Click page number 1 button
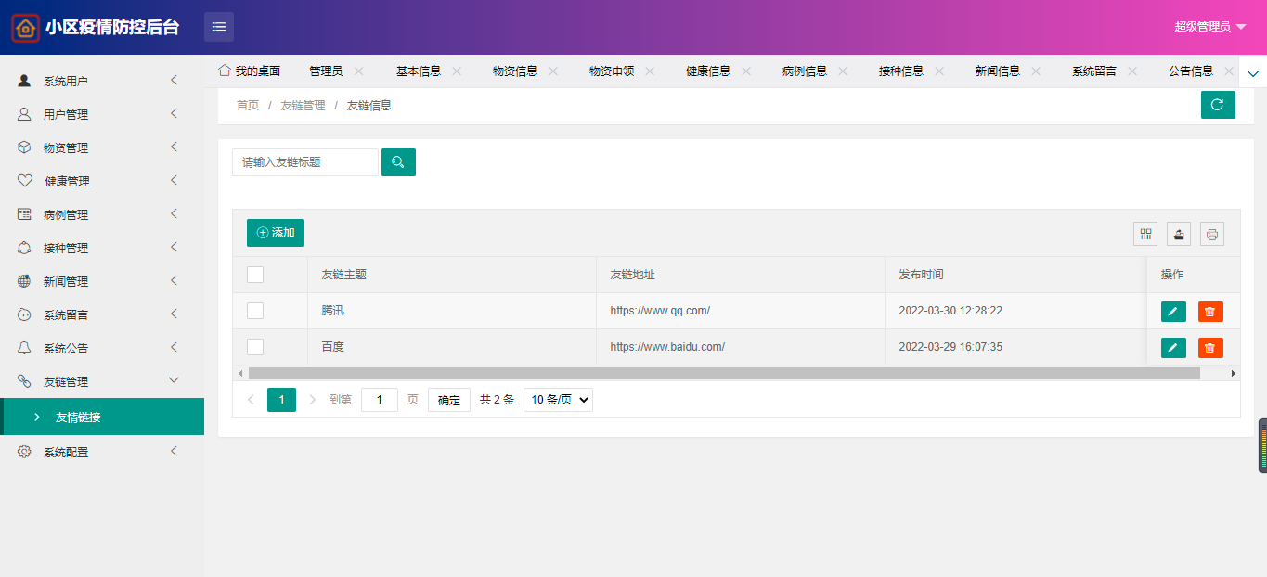Image resolution: width=1267 pixels, height=577 pixels. pyautogui.click(x=281, y=400)
